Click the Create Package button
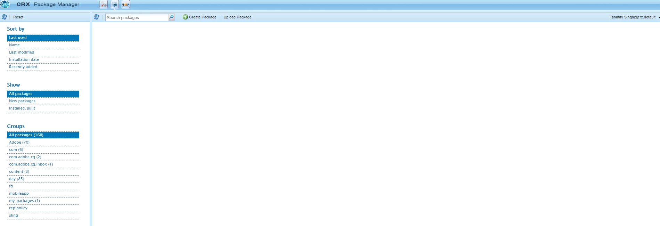The height and width of the screenshot is (226, 660). (200, 17)
